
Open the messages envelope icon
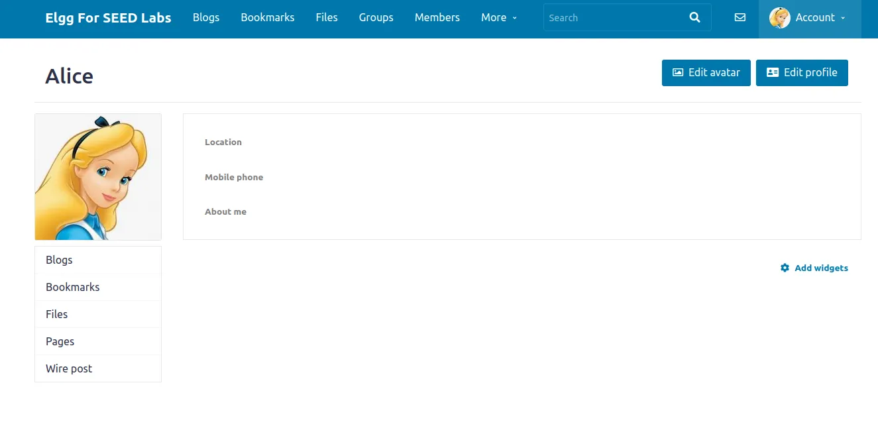(x=740, y=18)
